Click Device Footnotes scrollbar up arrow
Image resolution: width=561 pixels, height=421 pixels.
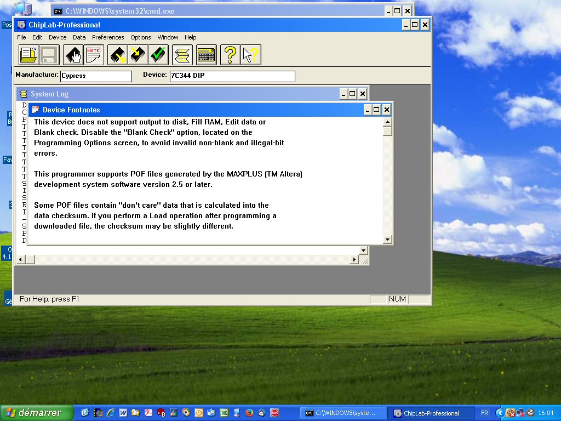point(387,122)
